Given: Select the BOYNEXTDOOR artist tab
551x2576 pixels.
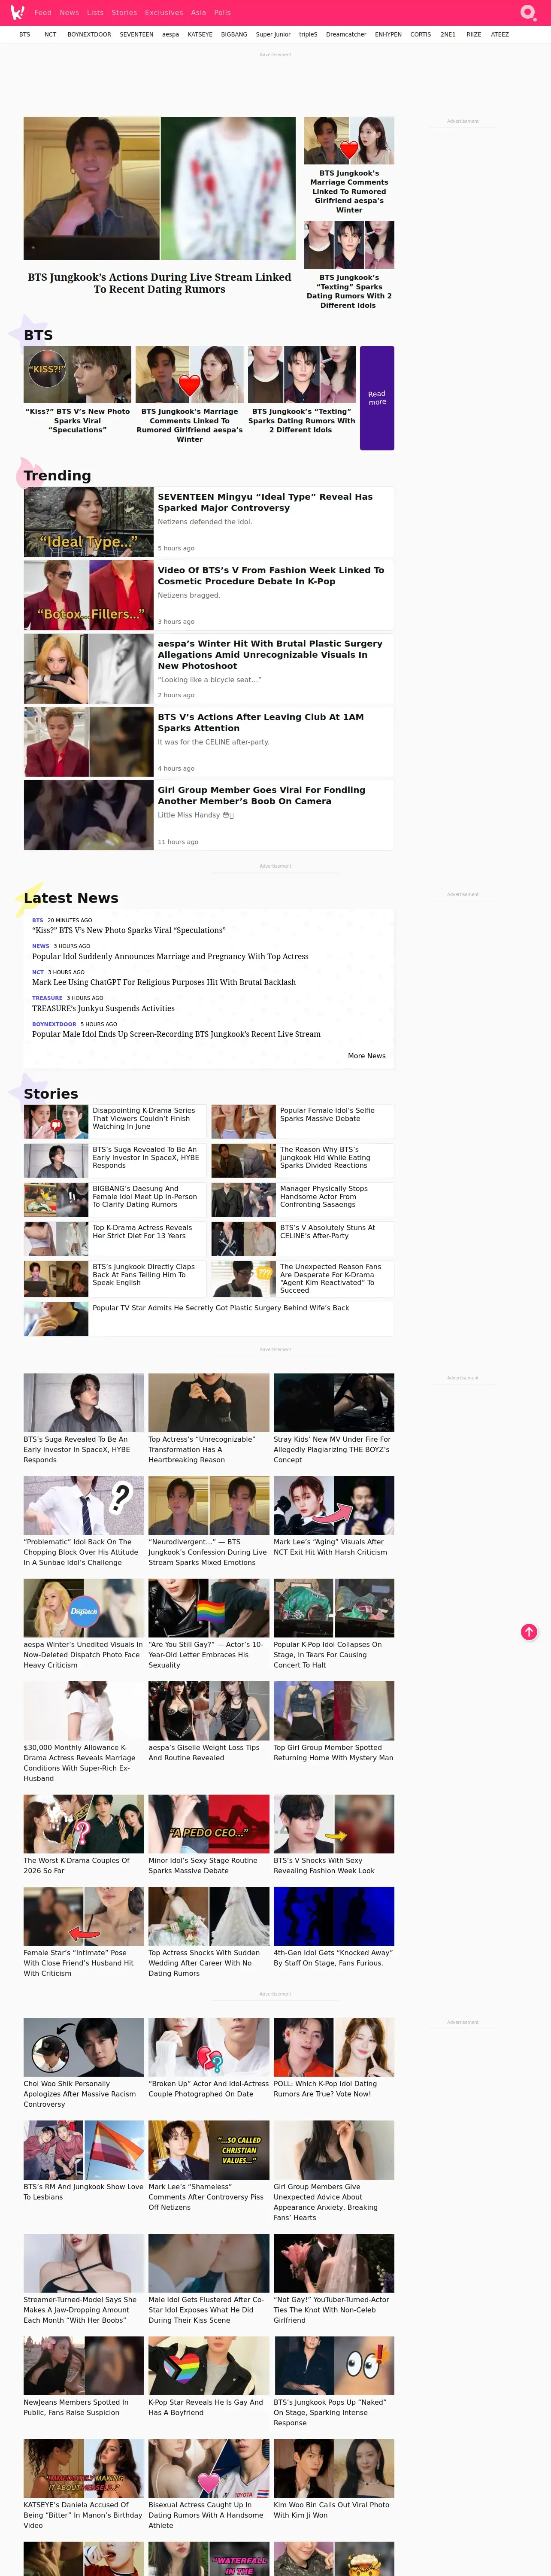Looking at the screenshot, I should pos(89,34).
